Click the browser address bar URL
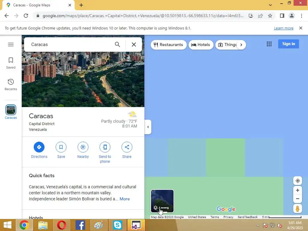 (143, 16)
